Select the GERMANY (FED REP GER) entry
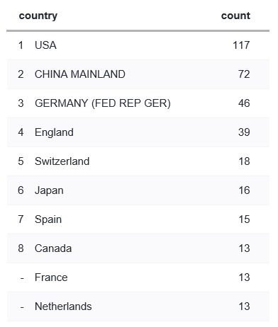 pos(103,103)
